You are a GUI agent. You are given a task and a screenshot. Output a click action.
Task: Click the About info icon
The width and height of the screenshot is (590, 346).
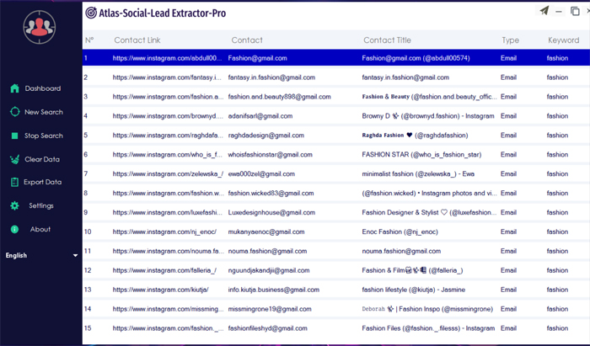(x=14, y=229)
